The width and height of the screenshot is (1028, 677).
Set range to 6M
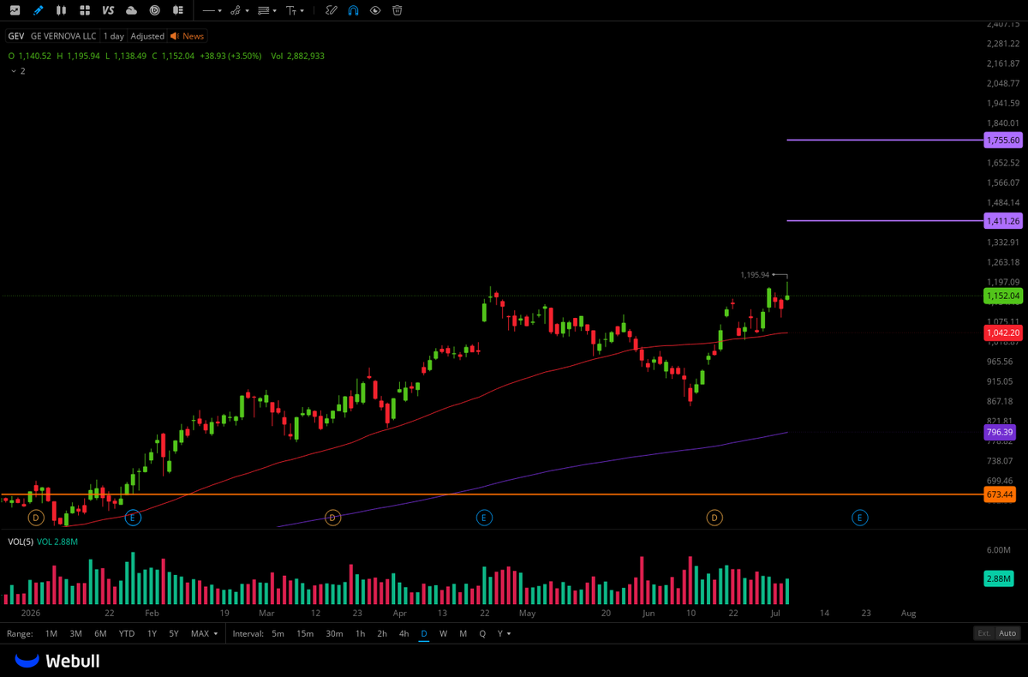coord(100,633)
